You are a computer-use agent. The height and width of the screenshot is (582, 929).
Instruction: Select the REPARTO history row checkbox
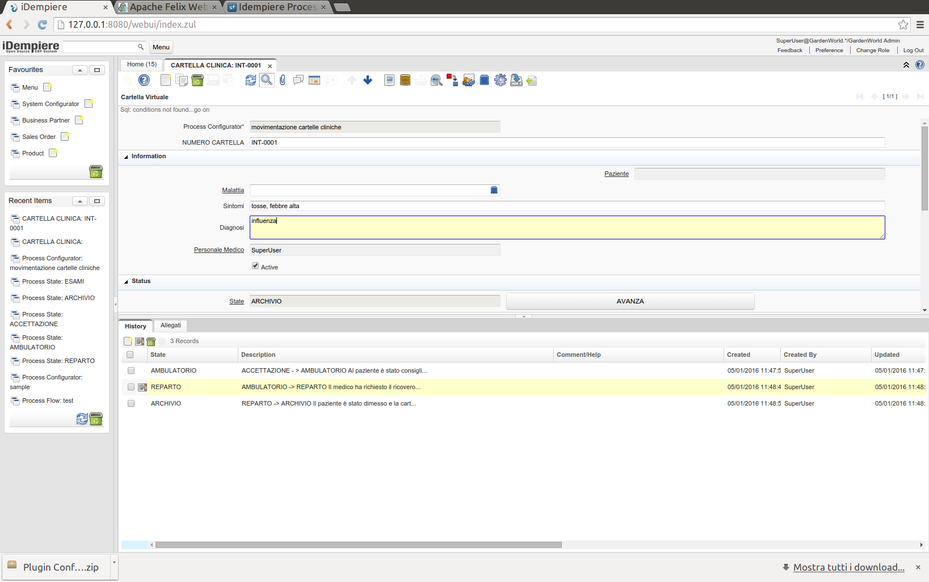click(131, 387)
